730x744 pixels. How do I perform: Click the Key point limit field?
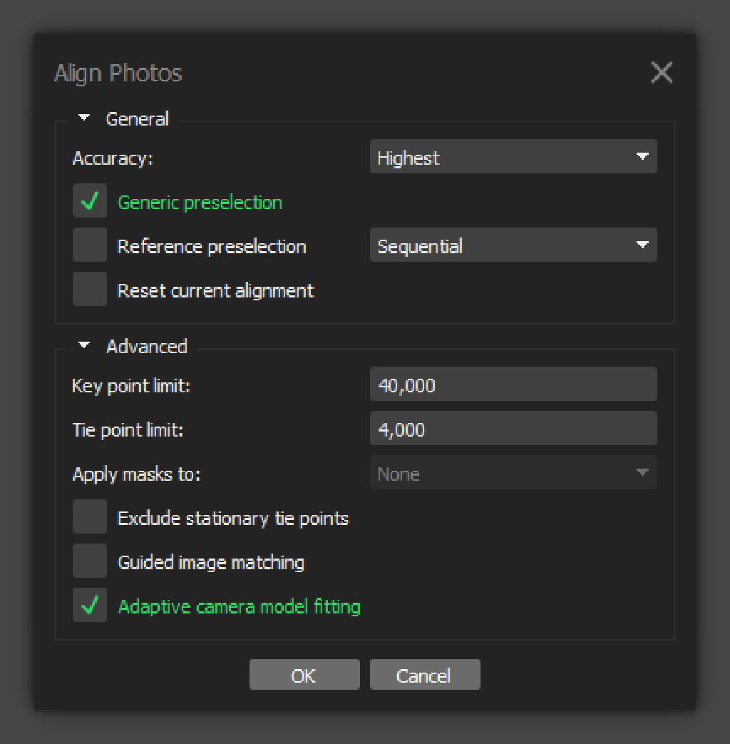[513, 385]
